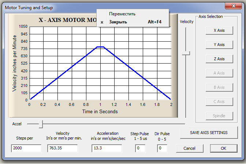Viewport: 246px width, 164px height.
Task: Click the Dir Pulse input field
Action: pos(162,148)
